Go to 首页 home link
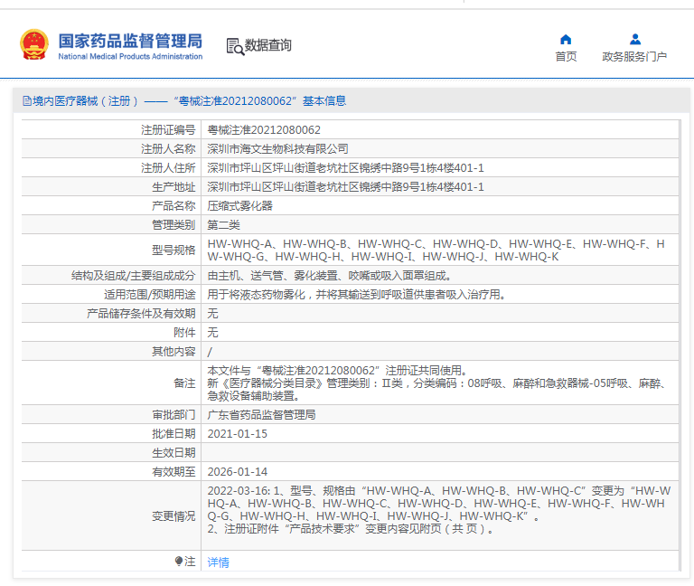The image size is (694, 586). coord(566,57)
